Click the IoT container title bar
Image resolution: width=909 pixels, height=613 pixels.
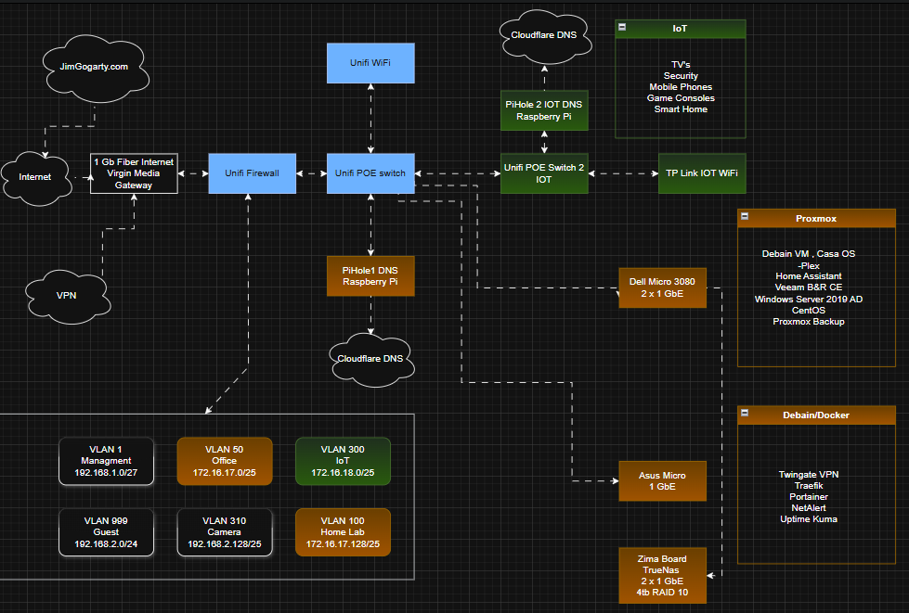point(680,29)
